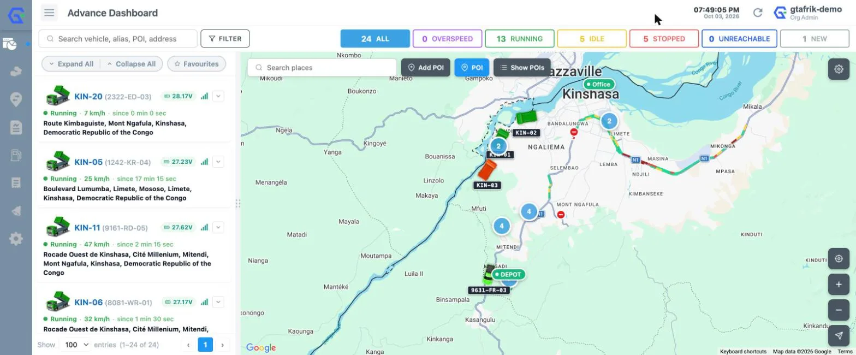Click the refresh icon near the clock
This screenshot has height=355, width=856.
tap(758, 13)
